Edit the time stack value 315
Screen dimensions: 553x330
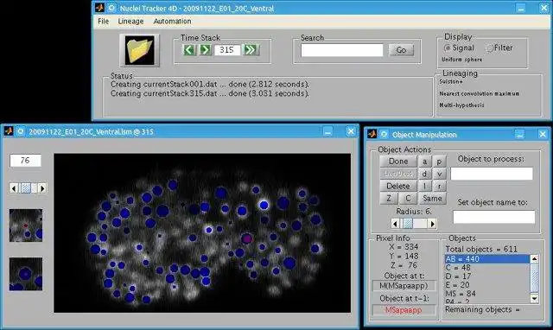pyautogui.click(x=226, y=50)
